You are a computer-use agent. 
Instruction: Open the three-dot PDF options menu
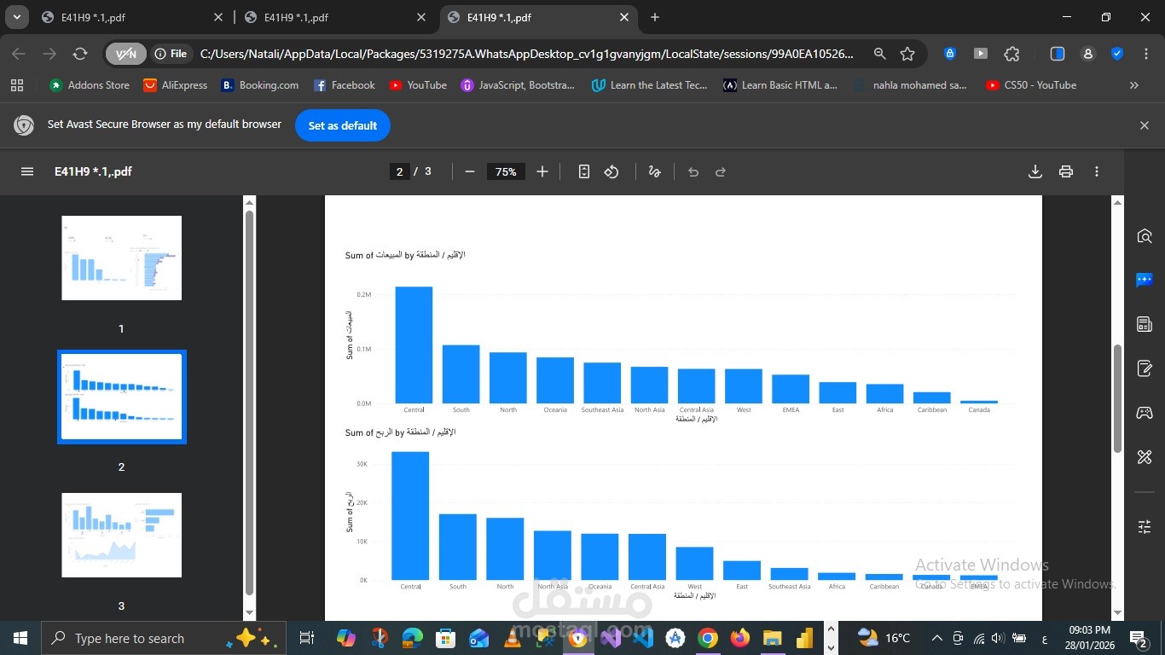point(1097,171)
